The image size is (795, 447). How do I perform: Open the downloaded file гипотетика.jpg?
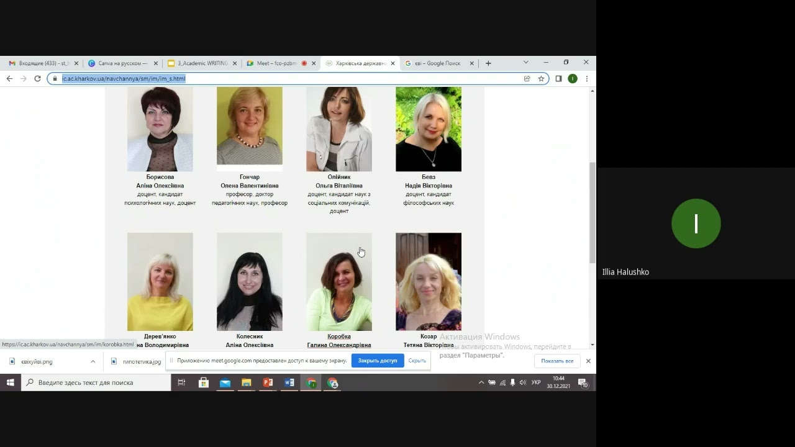coord(135,361)
